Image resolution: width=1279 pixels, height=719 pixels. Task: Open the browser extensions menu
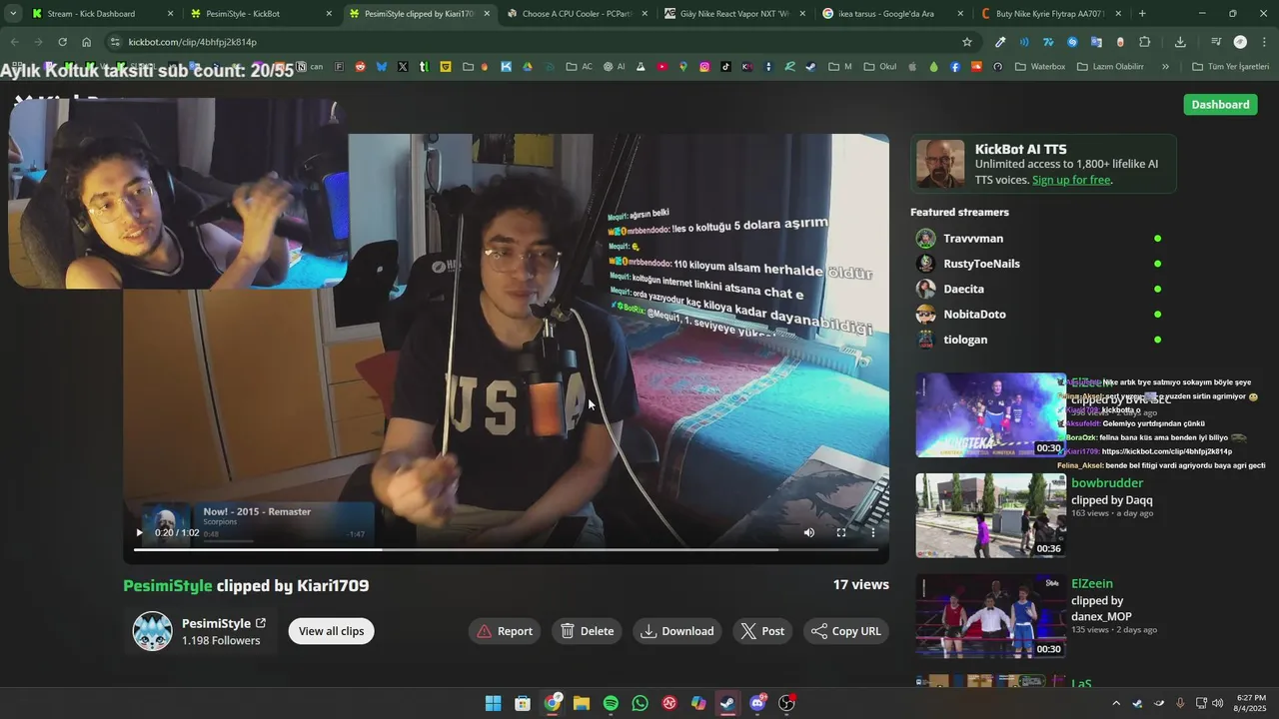click(1145, 42)
